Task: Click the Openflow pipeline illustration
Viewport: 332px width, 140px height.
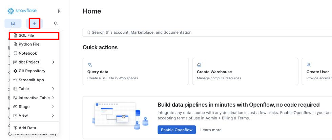Action: (x=121, y=116)
